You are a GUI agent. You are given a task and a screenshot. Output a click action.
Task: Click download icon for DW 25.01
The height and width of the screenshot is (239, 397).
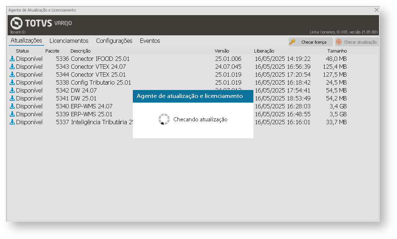(x=12, y=98)
